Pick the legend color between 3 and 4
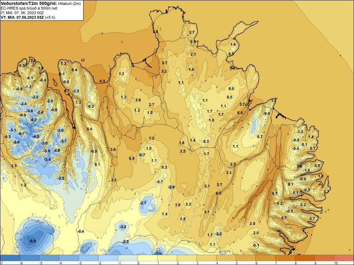The width and height of the screenshot is (354, 265). click(206, 258)
